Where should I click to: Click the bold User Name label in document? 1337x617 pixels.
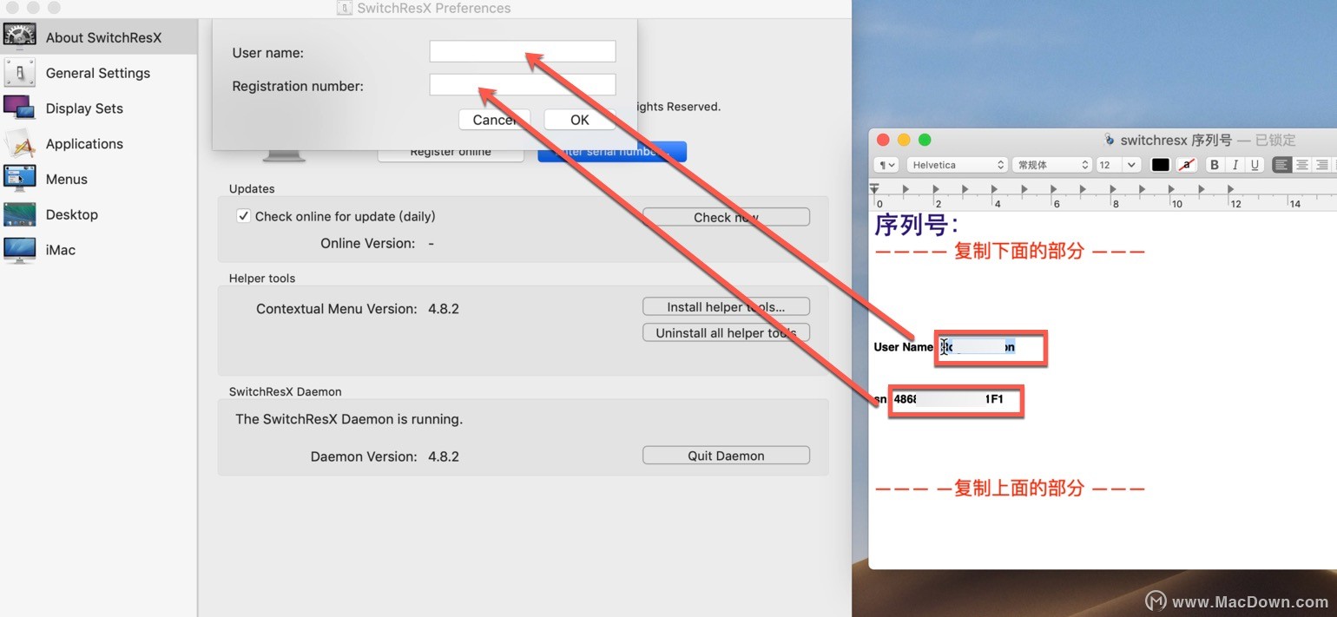coord(904,347)
